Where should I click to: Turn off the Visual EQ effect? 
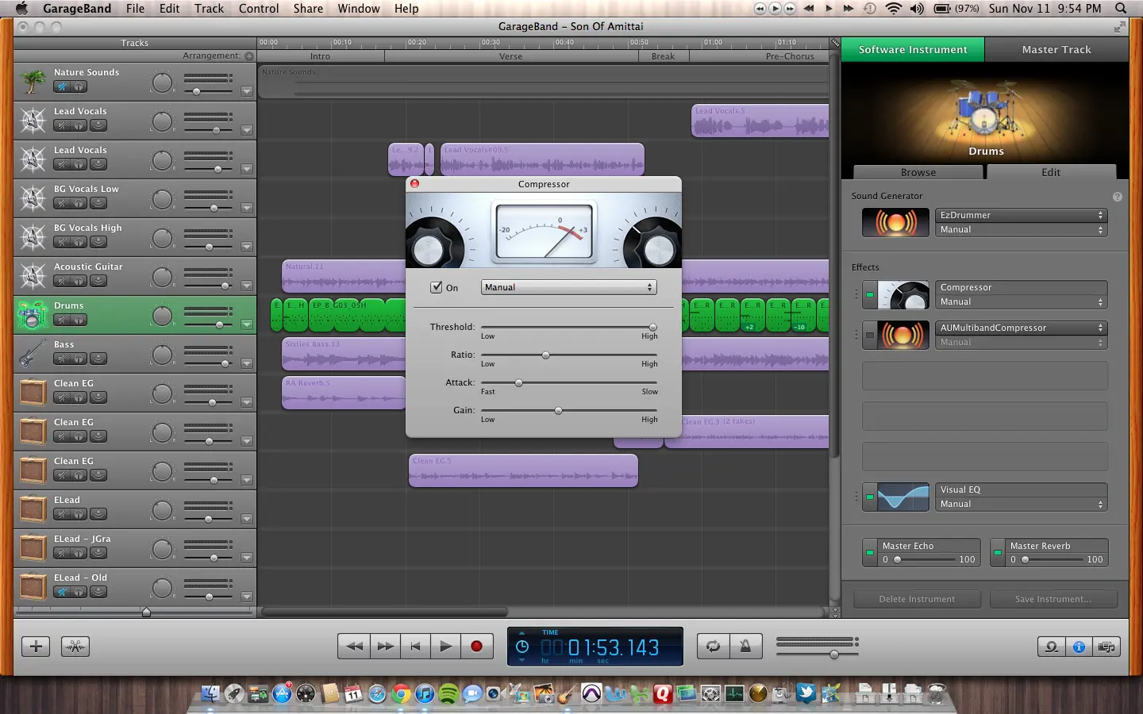[x=870, y=497]
